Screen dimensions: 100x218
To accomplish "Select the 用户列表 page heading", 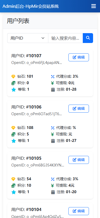I will point(18,21).
